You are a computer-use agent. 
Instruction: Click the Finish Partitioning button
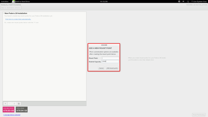click(x=199, y=115)
